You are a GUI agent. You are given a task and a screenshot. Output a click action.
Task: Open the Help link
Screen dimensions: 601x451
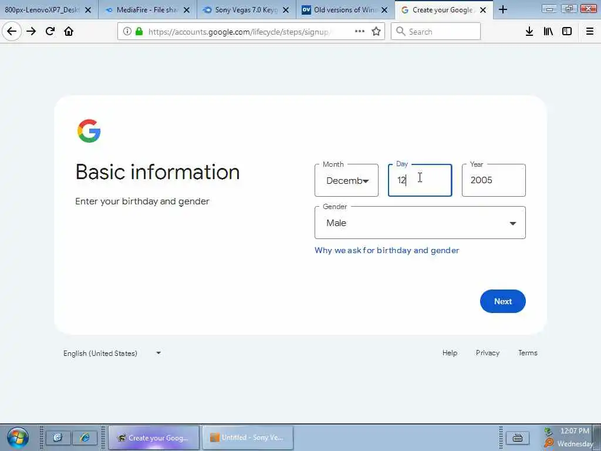(450, 353)
